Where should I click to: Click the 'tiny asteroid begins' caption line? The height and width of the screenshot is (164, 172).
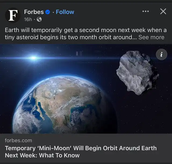tap(67, 37)
